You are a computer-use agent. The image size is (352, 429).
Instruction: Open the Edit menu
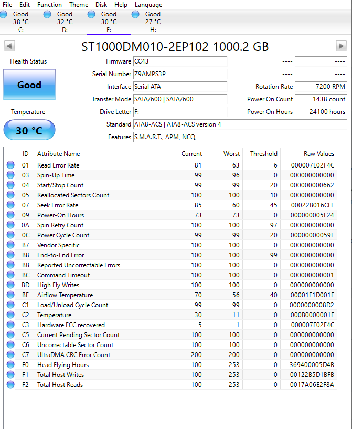point(25,5)
